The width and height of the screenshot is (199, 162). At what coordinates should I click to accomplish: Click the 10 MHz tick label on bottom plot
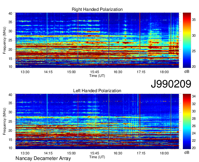(10, 148)
